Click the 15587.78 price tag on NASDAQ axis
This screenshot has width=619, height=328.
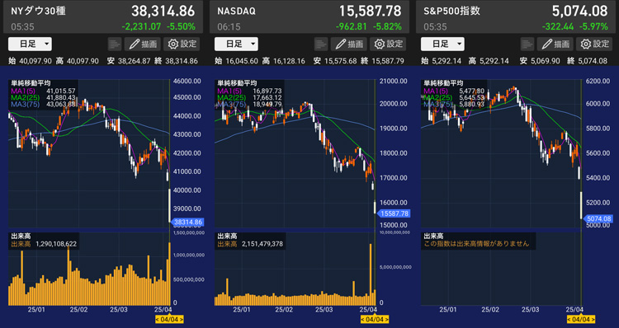[394, 213]
